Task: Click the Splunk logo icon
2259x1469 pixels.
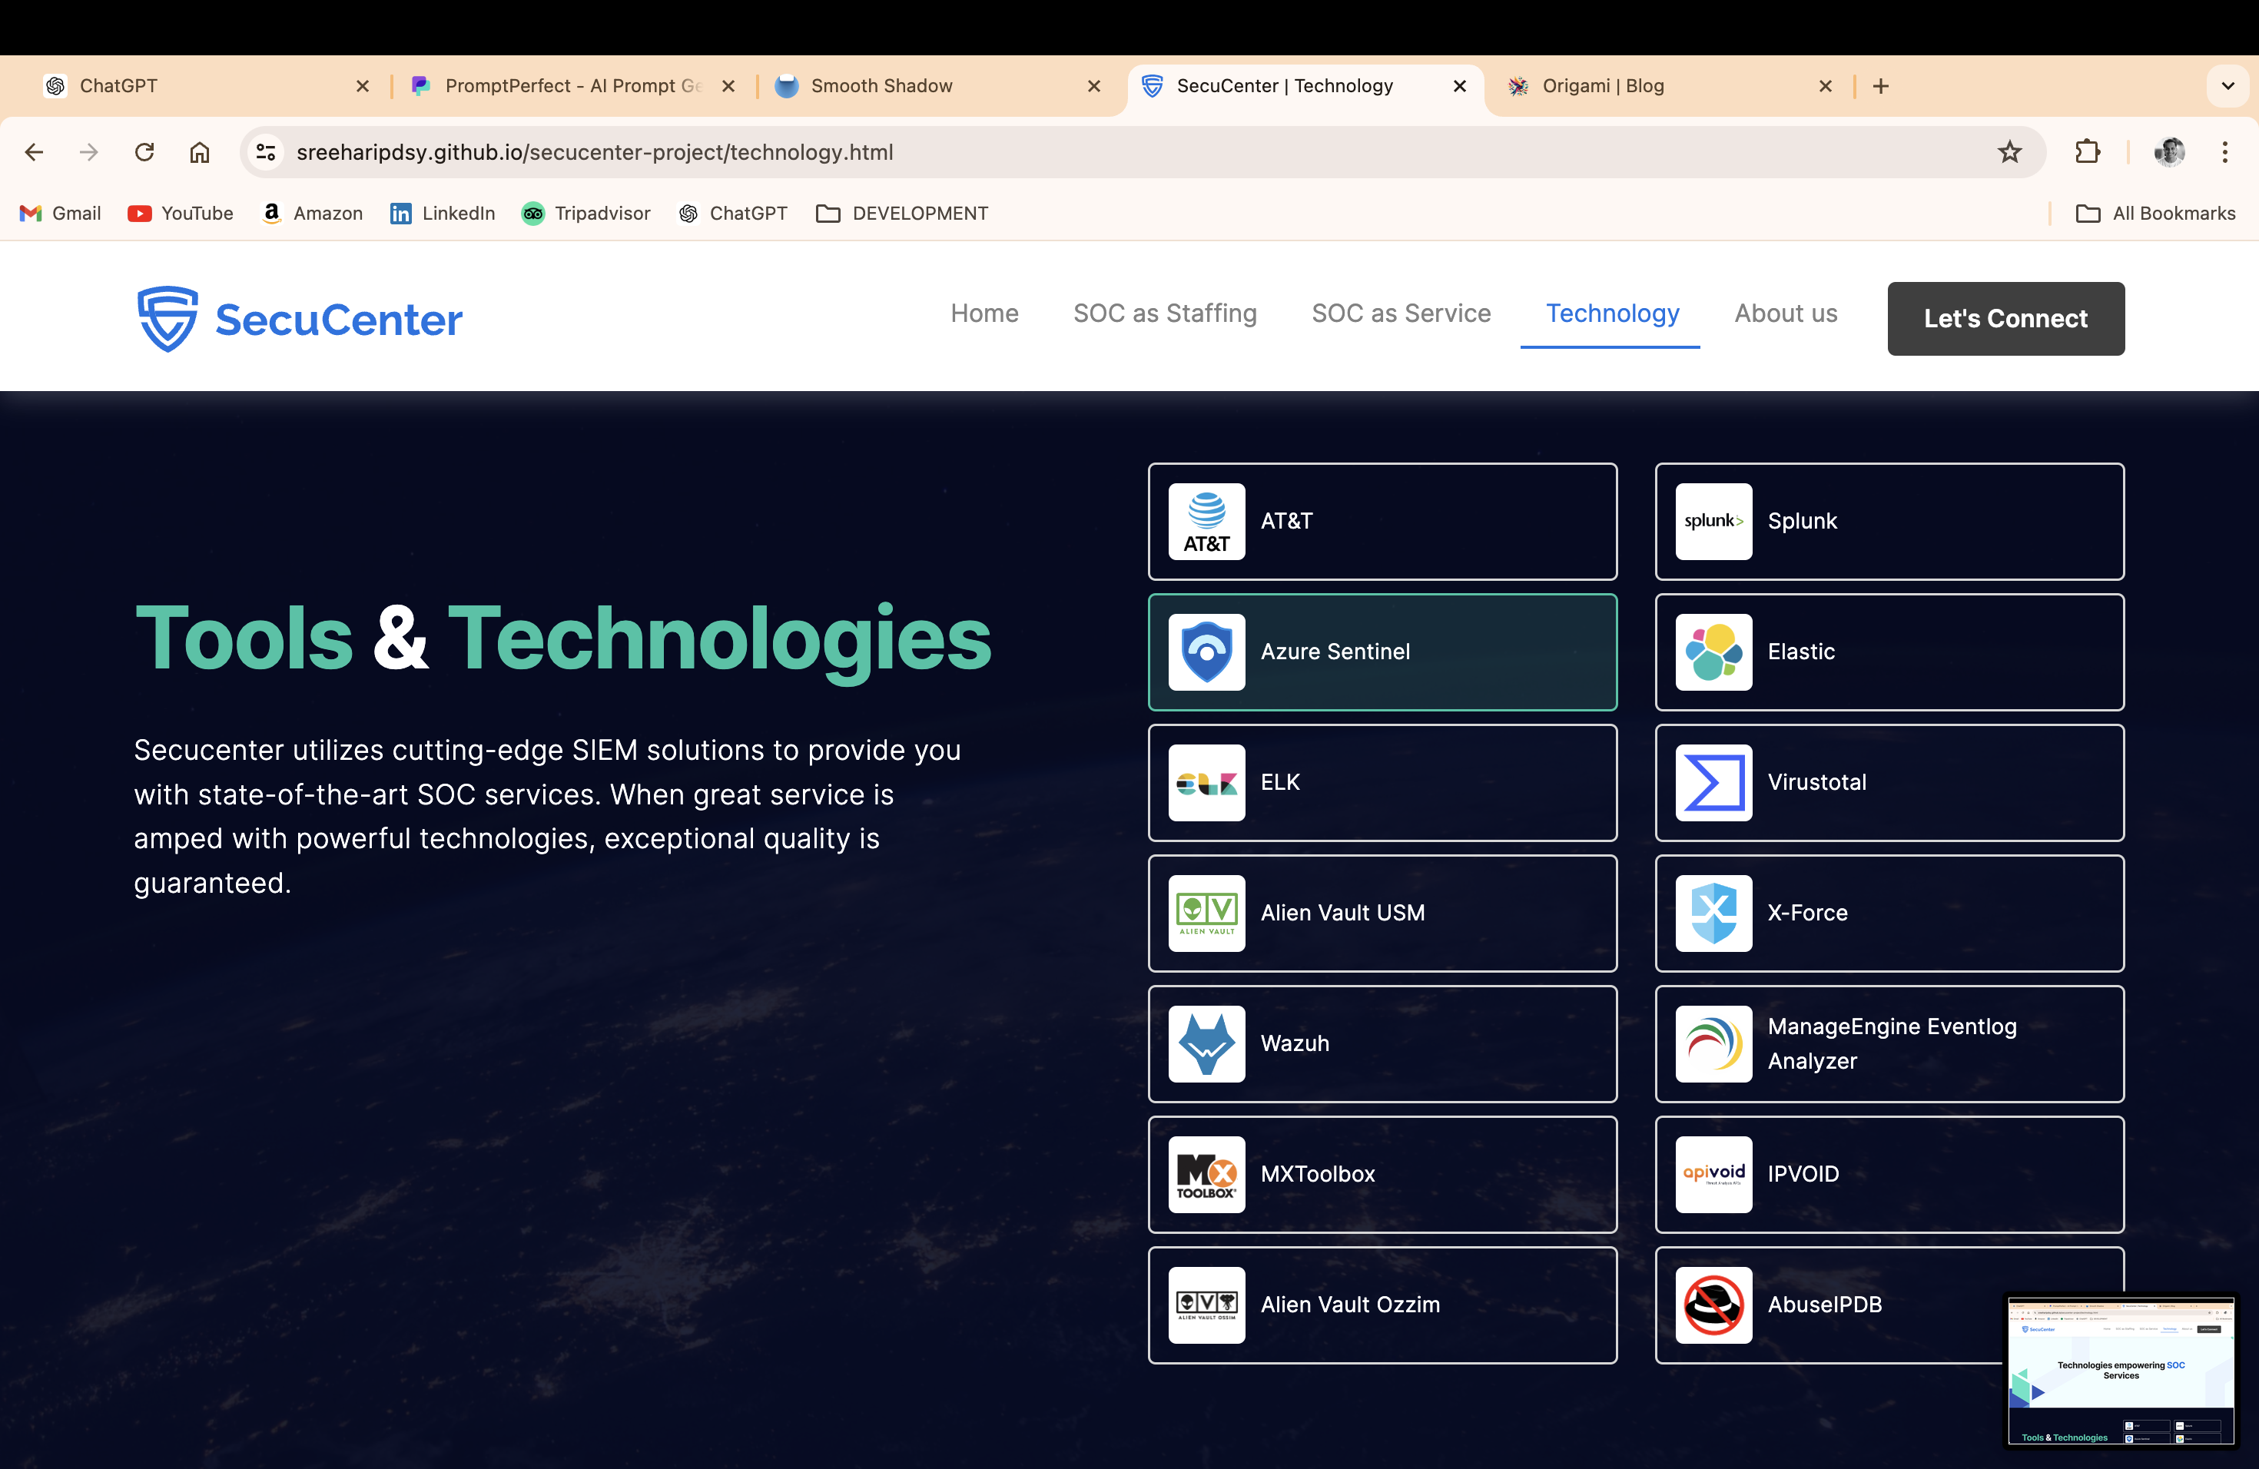Action: tap(1713, 521)
